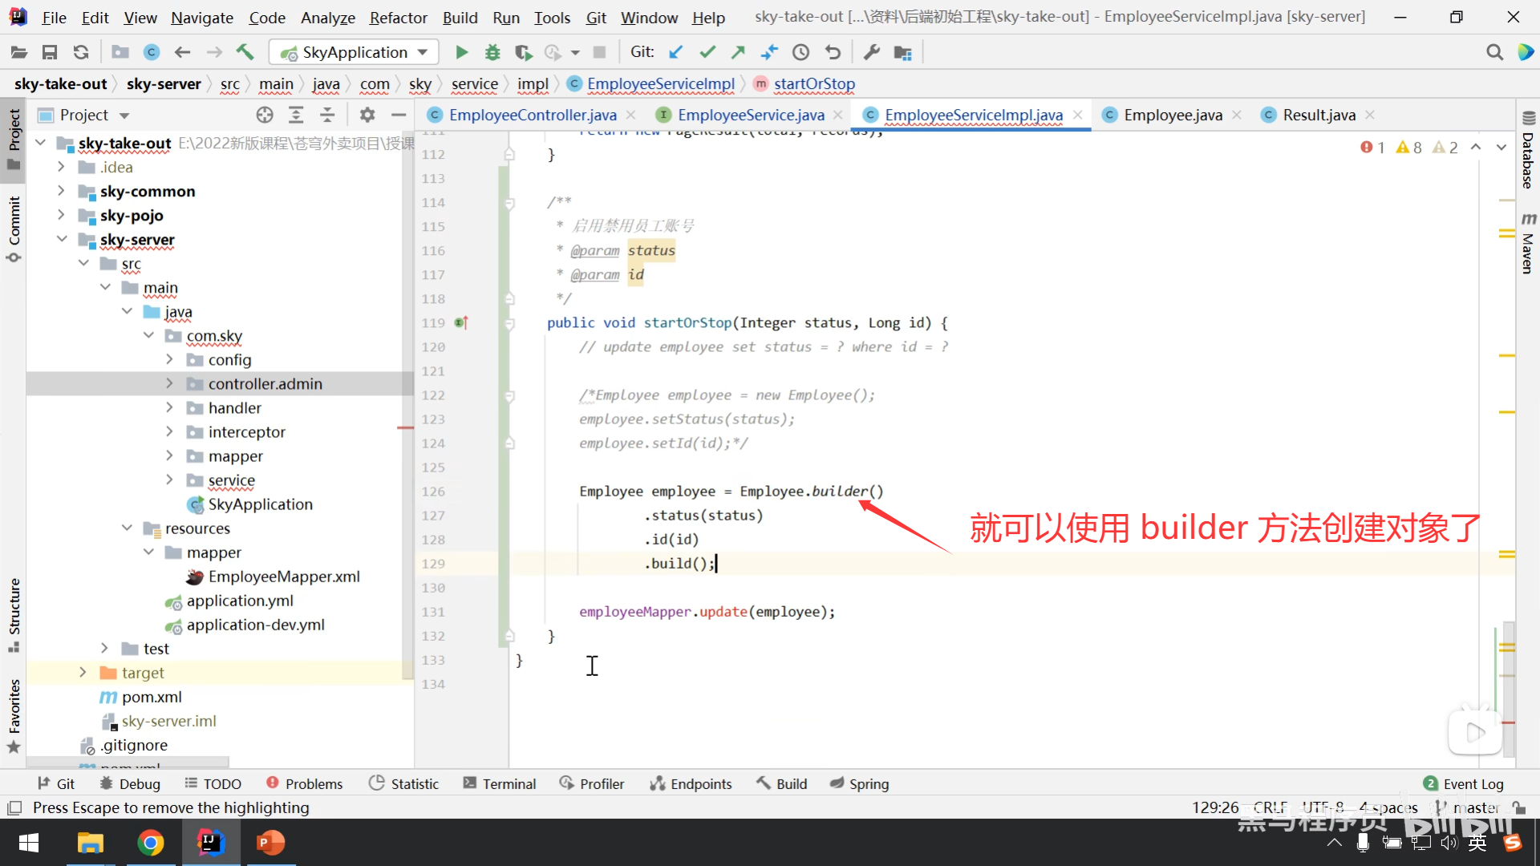The image size is (1540, 866).
Task: Build project with the hammer icon
Action: click(245, 52)
